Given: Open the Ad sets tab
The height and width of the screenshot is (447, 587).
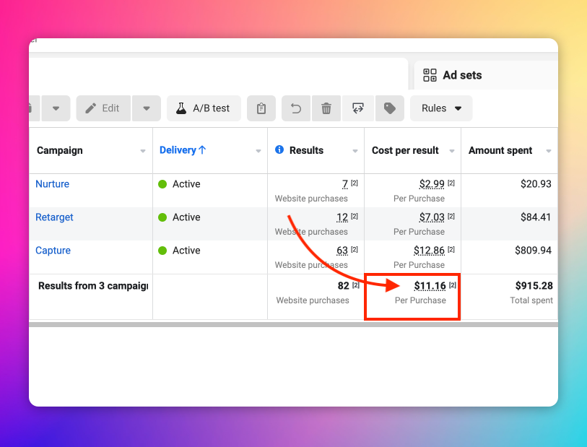Looking at the screenshot, I should point(485,75).
